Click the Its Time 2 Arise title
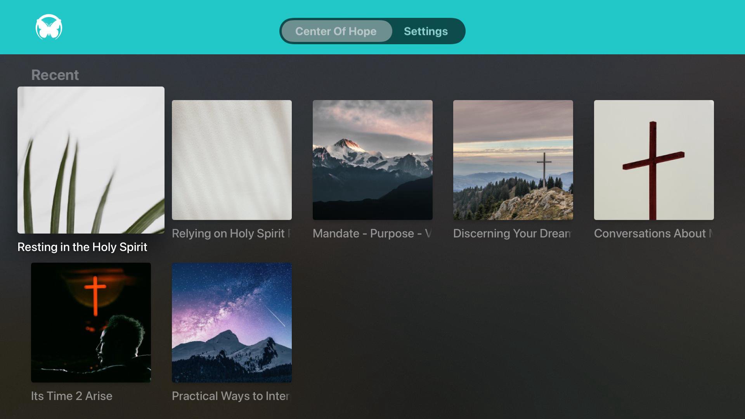This screenshot has width=745, height=419. pos(72,396)
